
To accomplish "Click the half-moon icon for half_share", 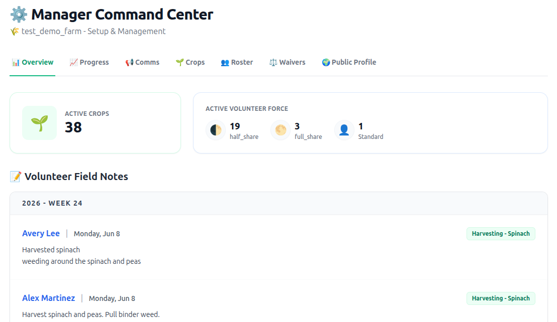I will click(216, 130).
